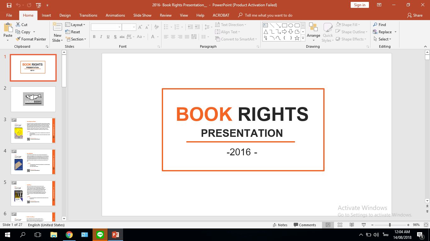
Task: Click the Find button in Editing group
Action: [379, 25]
